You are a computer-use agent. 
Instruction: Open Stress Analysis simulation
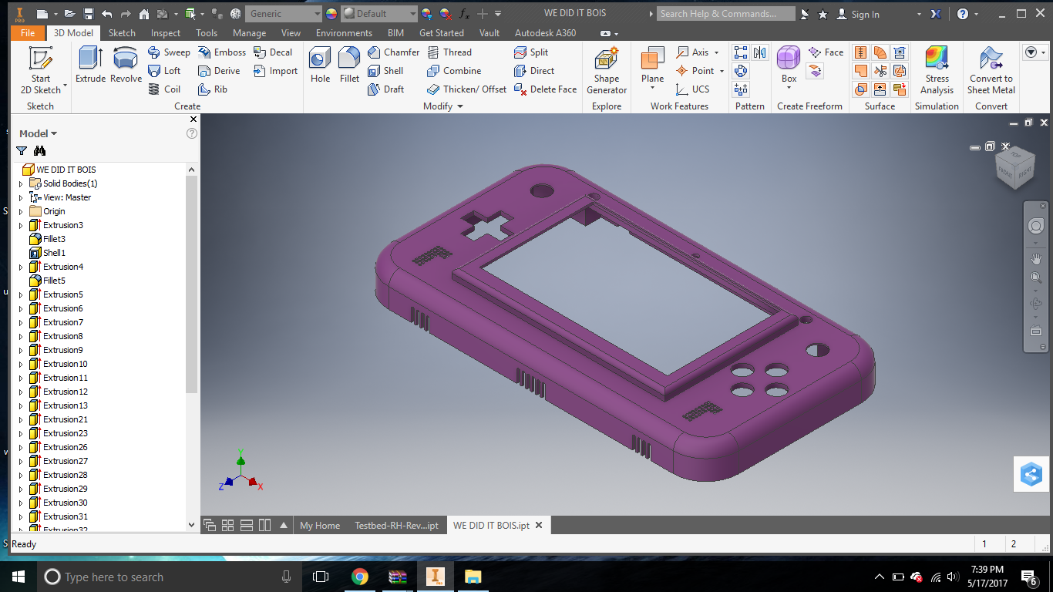click(937, 70)
